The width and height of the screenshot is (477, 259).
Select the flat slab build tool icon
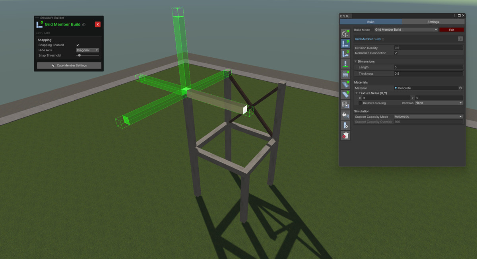pyautogui.click(x=345, y=95)
